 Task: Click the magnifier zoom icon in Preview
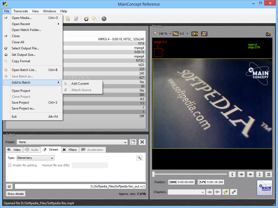coord(156,34)
